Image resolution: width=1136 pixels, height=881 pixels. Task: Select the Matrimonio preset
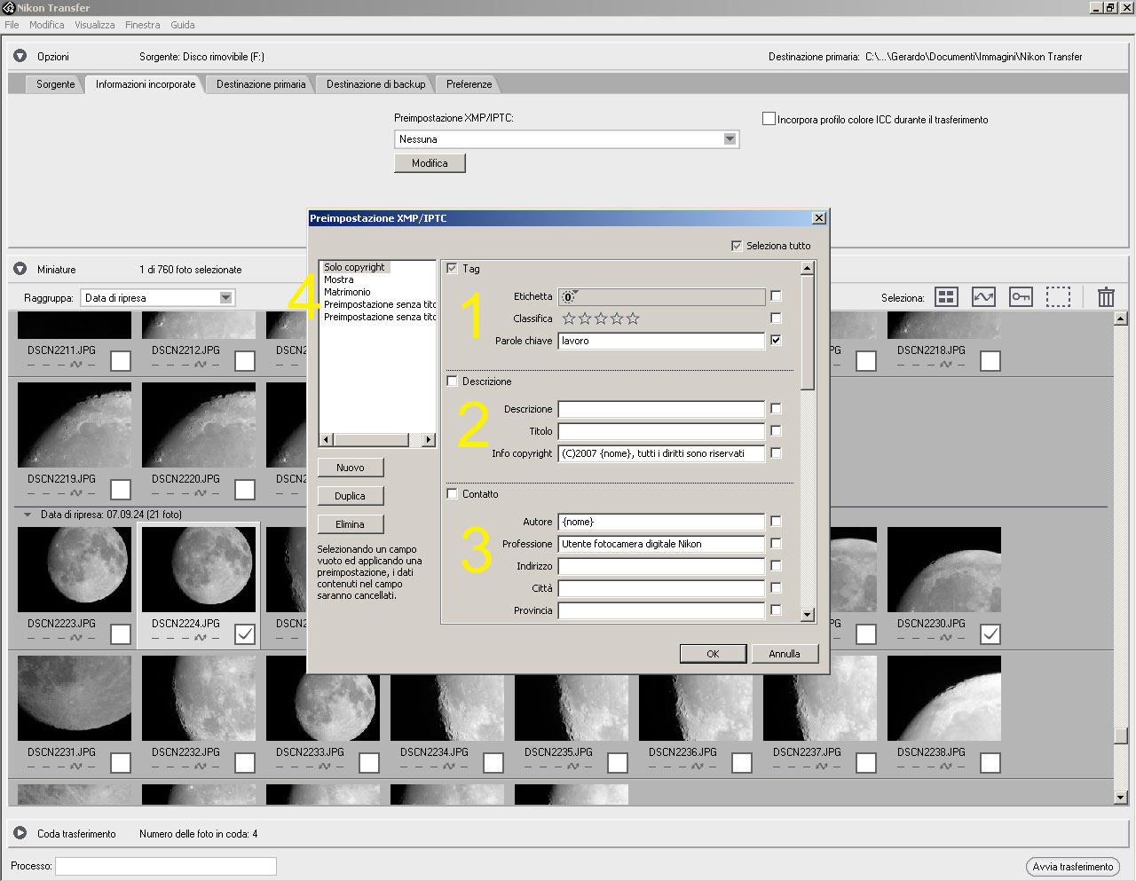[347, 292]
